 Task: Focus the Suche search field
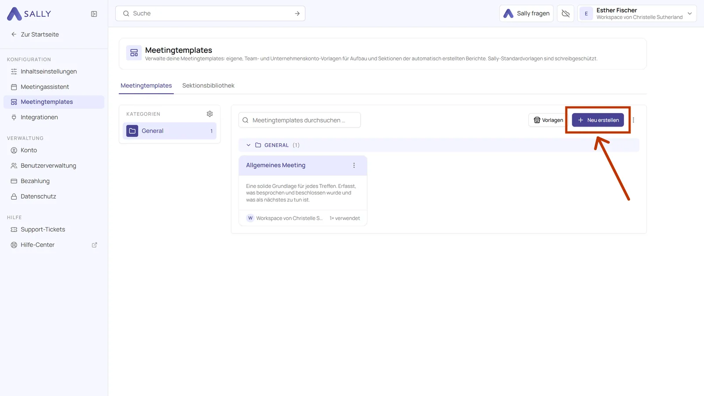click(x=210, y=14)
